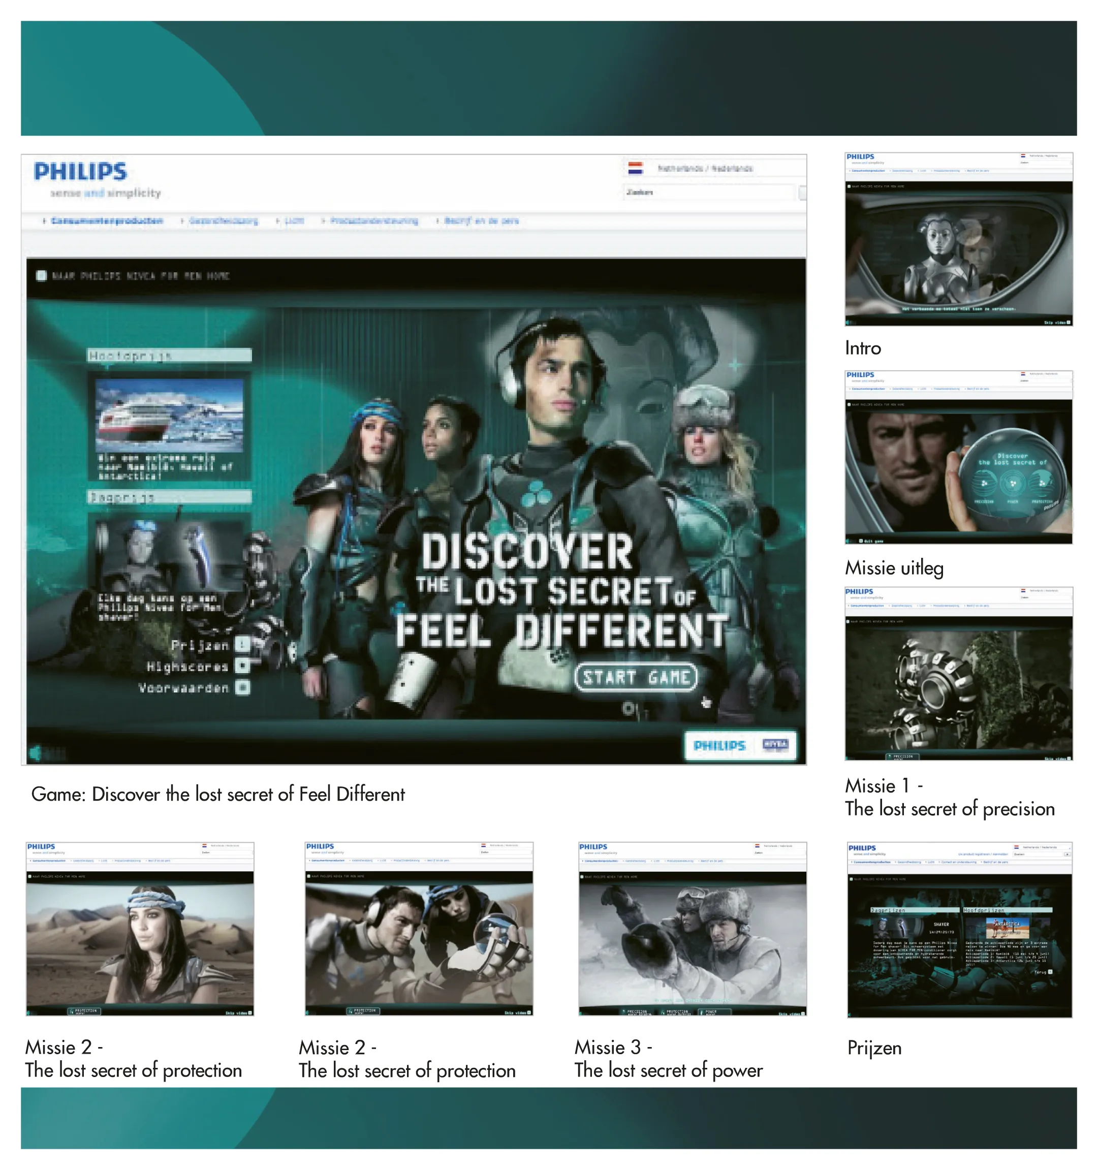Quit the game in the Missie uitleg screenshot
1098x1170 pixels.
coord(871,540)
